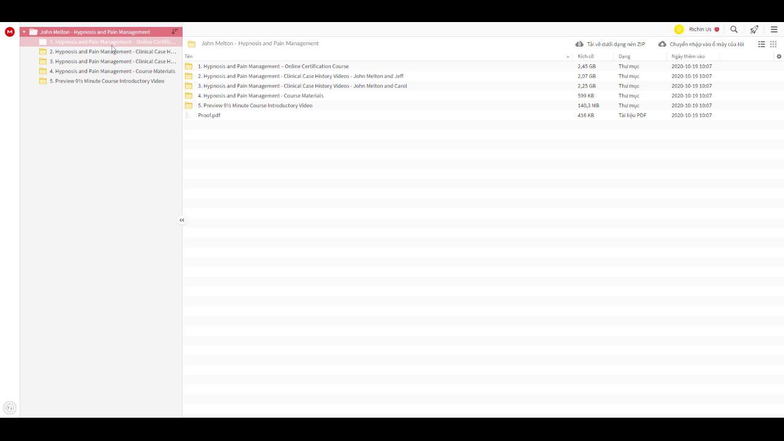This screenshot has width=784, height=441.
Task: Click folder icon of list row 4. Course Materials
Action: coord(189,96)
